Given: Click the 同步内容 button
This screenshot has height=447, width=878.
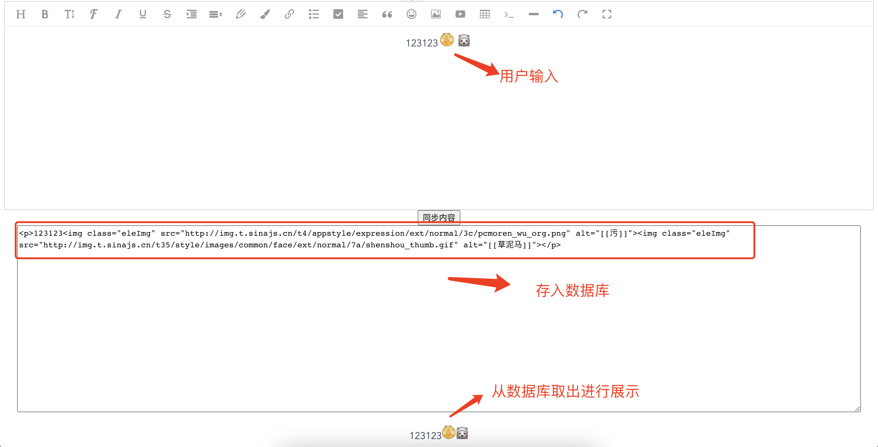Looking at the screenshot, I should (439, 217).
